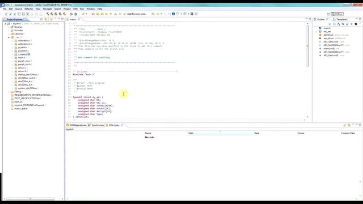This screenshot has width=363, height=204.
Task: Select TEST_SPECIFICATION.txt file
Action: (x=27, y=98)
